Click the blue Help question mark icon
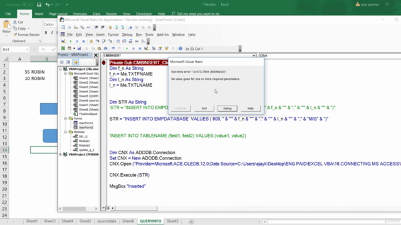This screenshot has width=401, height=225. (x=180, y=49)
